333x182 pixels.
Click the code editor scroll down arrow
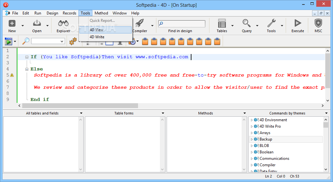(x=328, y=101)
